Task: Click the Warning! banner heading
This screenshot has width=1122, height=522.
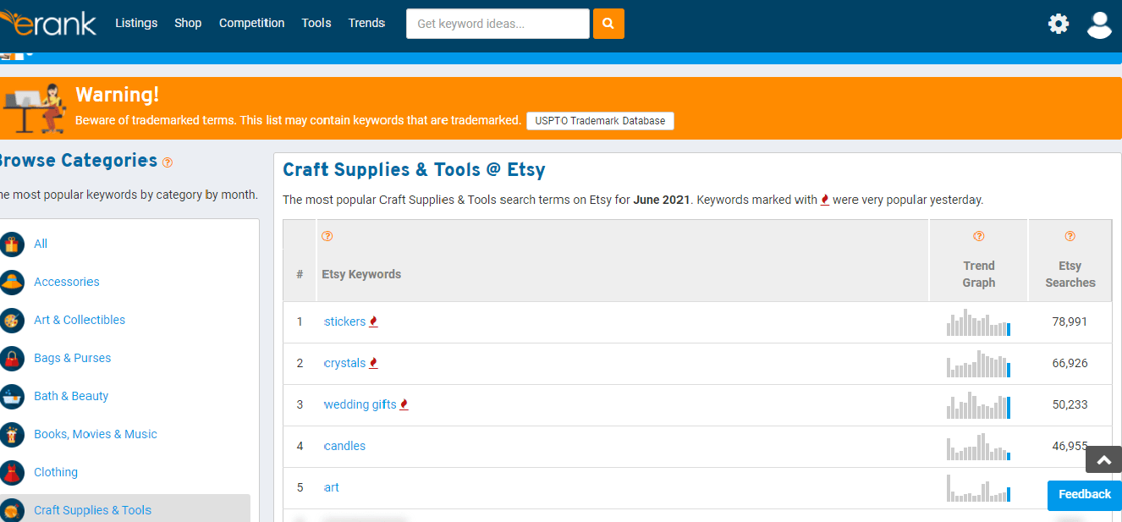Action: (117, 95)
